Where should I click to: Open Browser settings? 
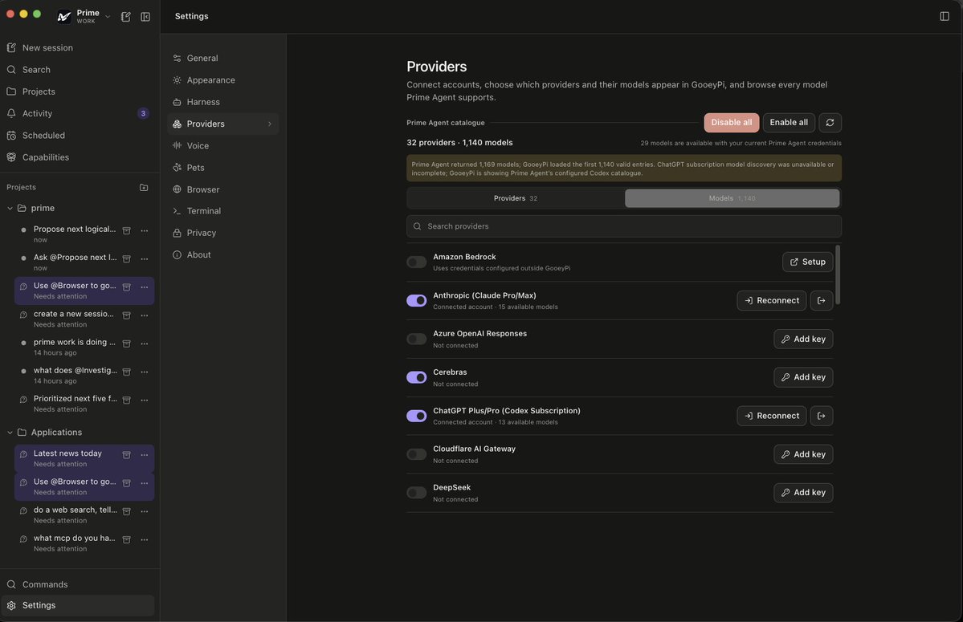223,189
